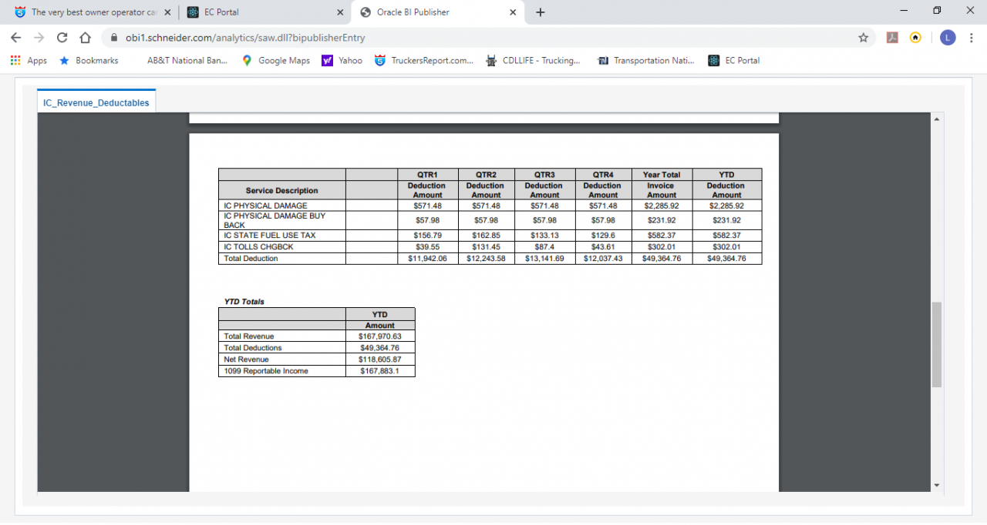Close the Oracle BI Publisher tab
Viewport: 987px width, 525px height.
click(513, 12)
